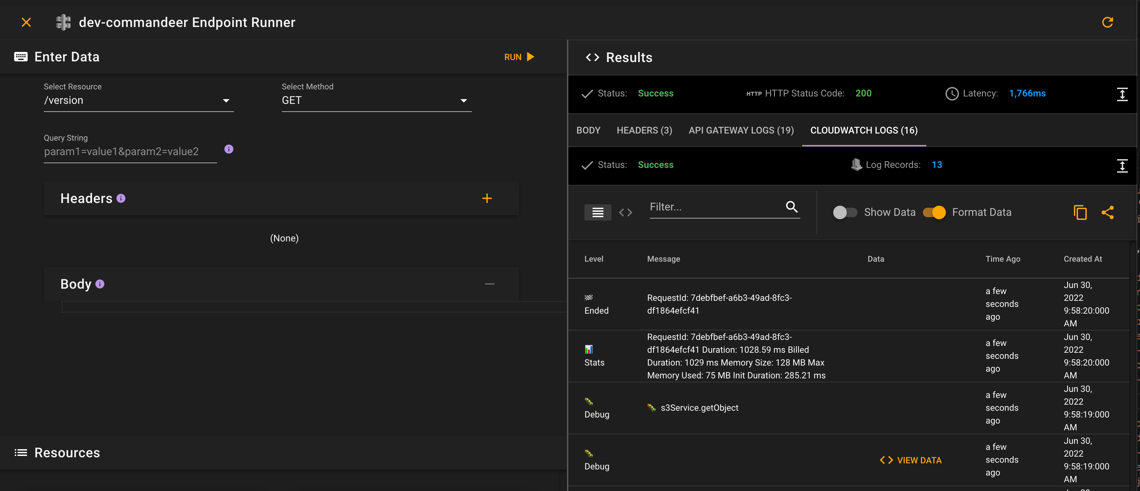Run the endpoint request
This screenshot has height=491, width=1140.
[519, 57]
